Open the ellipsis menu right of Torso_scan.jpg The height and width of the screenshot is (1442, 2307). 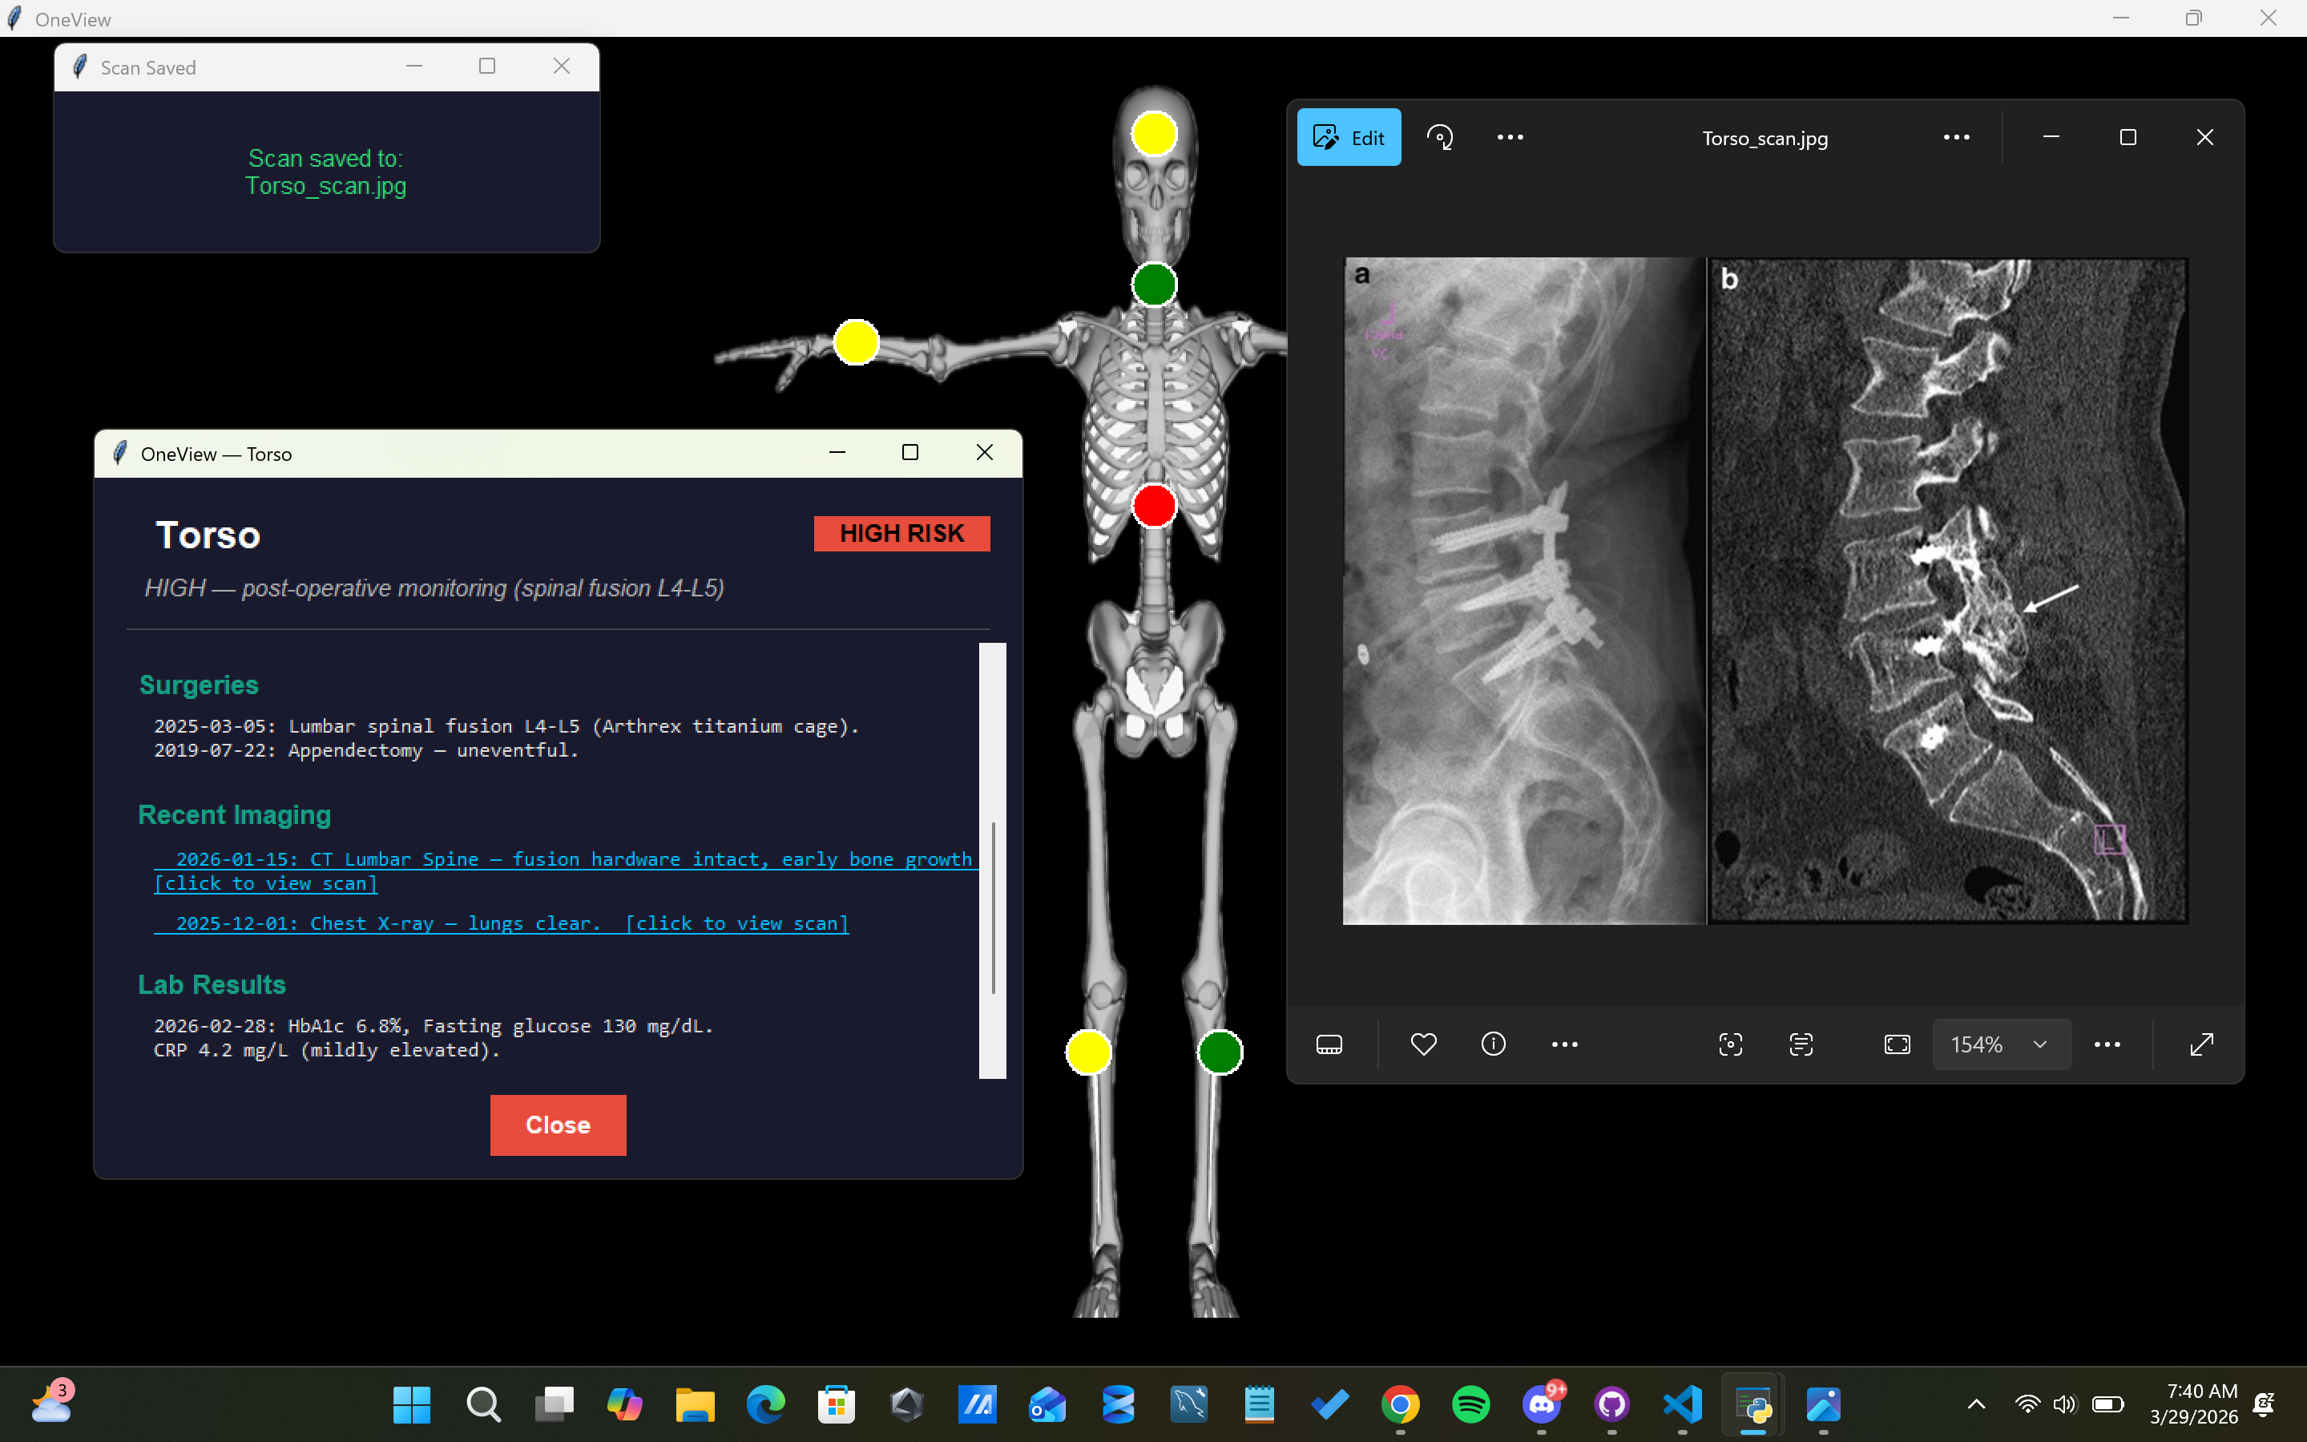click(1956, 137)
